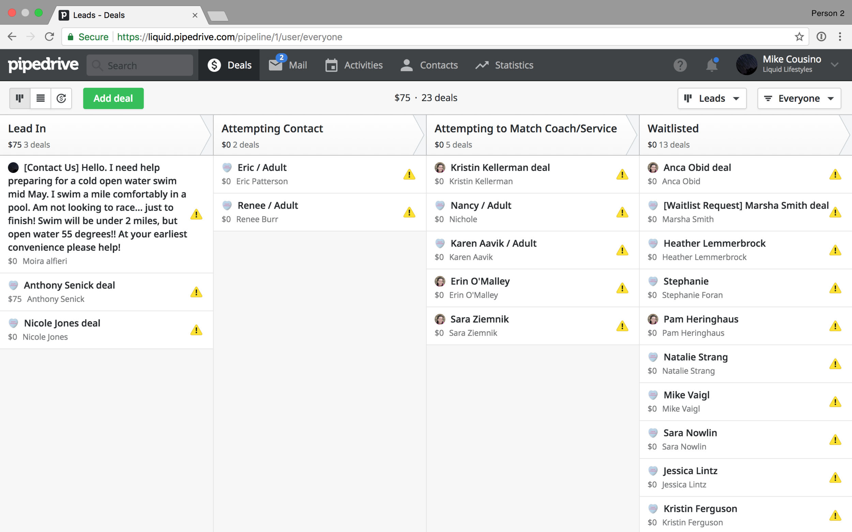
Task: Focus the Search field
Action: (x=140, y=65)
